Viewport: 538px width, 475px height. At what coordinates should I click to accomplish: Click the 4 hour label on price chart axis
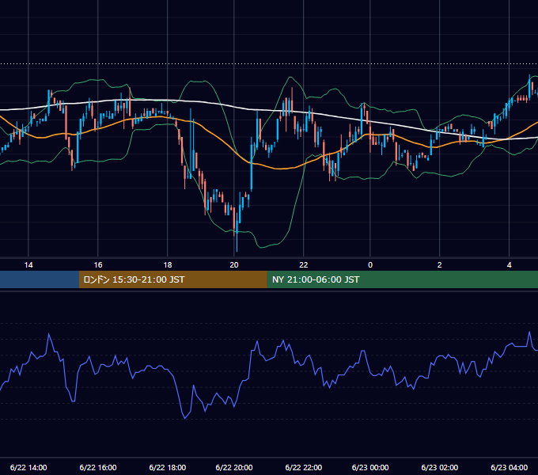(x=510, y=265)
